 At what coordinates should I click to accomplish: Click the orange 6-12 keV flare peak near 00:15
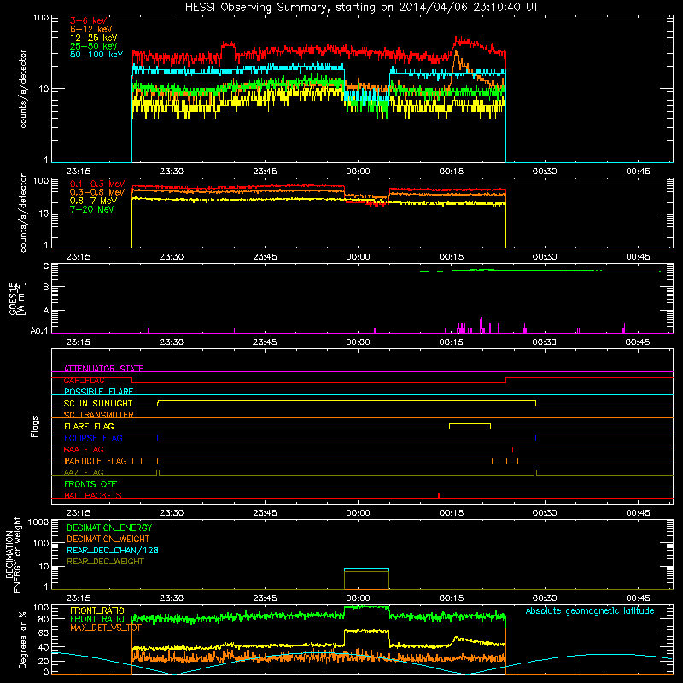456,53
